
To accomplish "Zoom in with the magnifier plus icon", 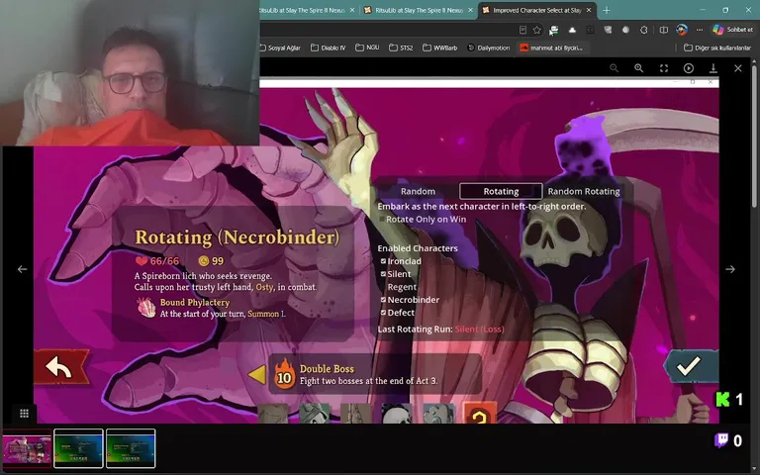I will click(x=639, y=68).
